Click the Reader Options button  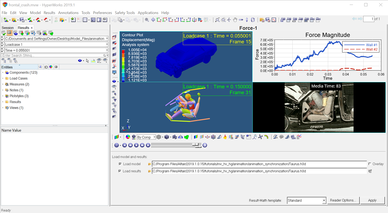343,200
